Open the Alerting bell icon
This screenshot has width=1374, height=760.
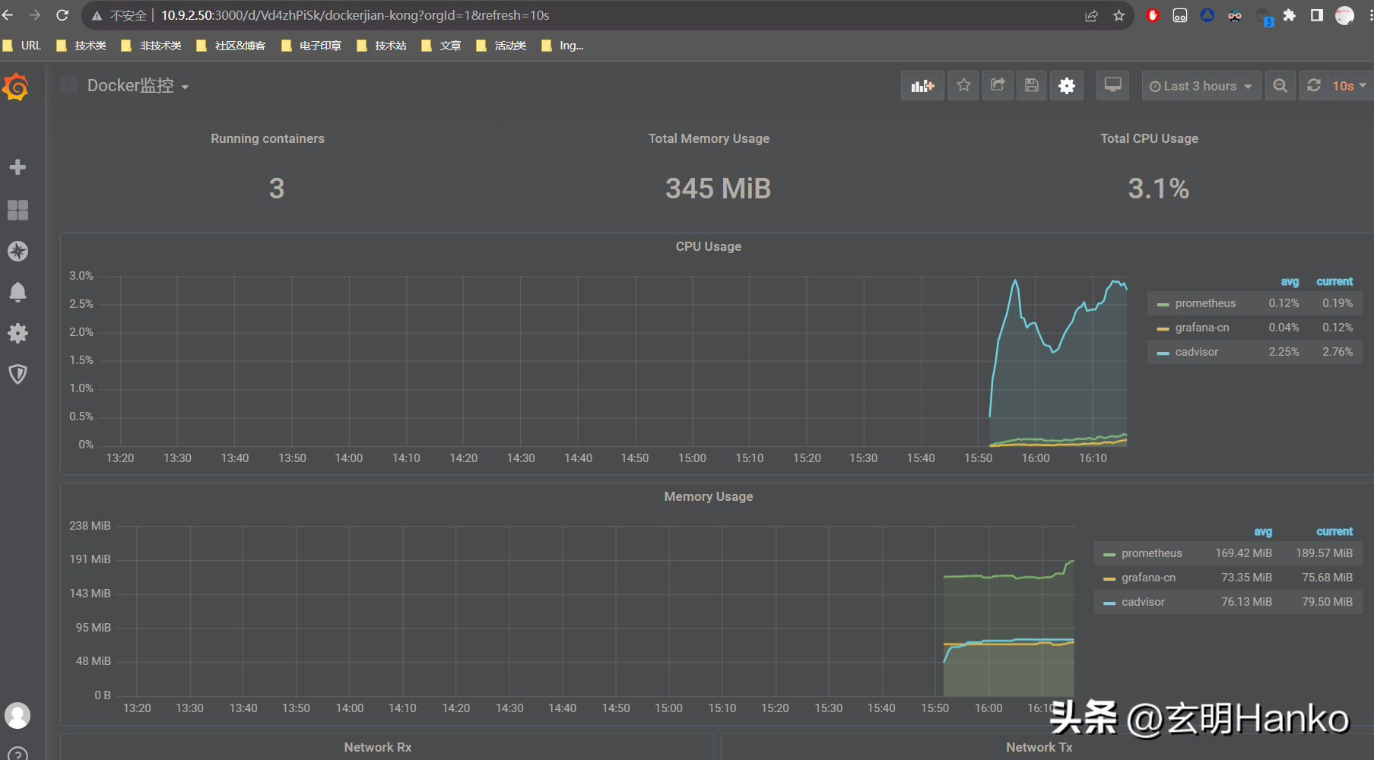point(17,292)
